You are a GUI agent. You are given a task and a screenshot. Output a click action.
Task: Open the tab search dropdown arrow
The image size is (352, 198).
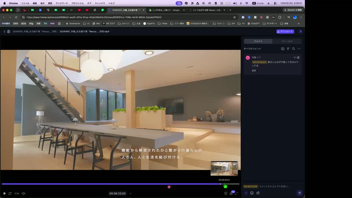18,10
